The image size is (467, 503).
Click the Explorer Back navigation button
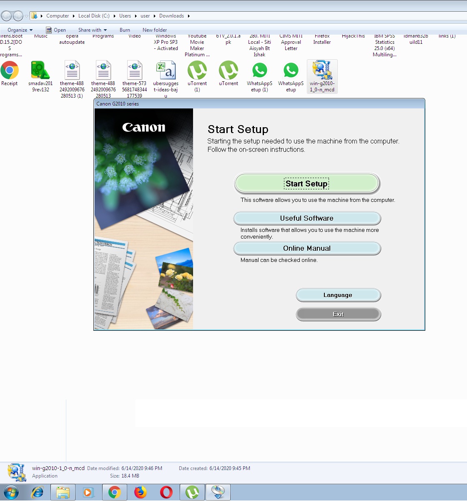pos(6,16)
